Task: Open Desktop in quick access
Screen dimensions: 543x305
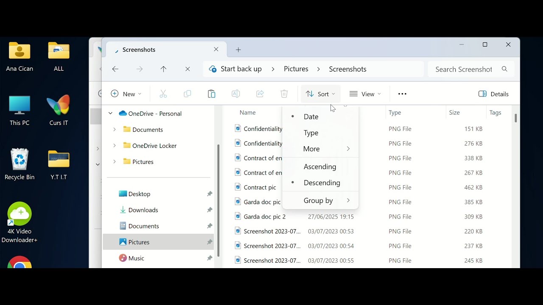Action: tap(139, 194)
